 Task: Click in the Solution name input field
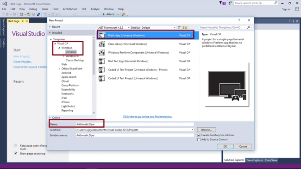(135, 135)
